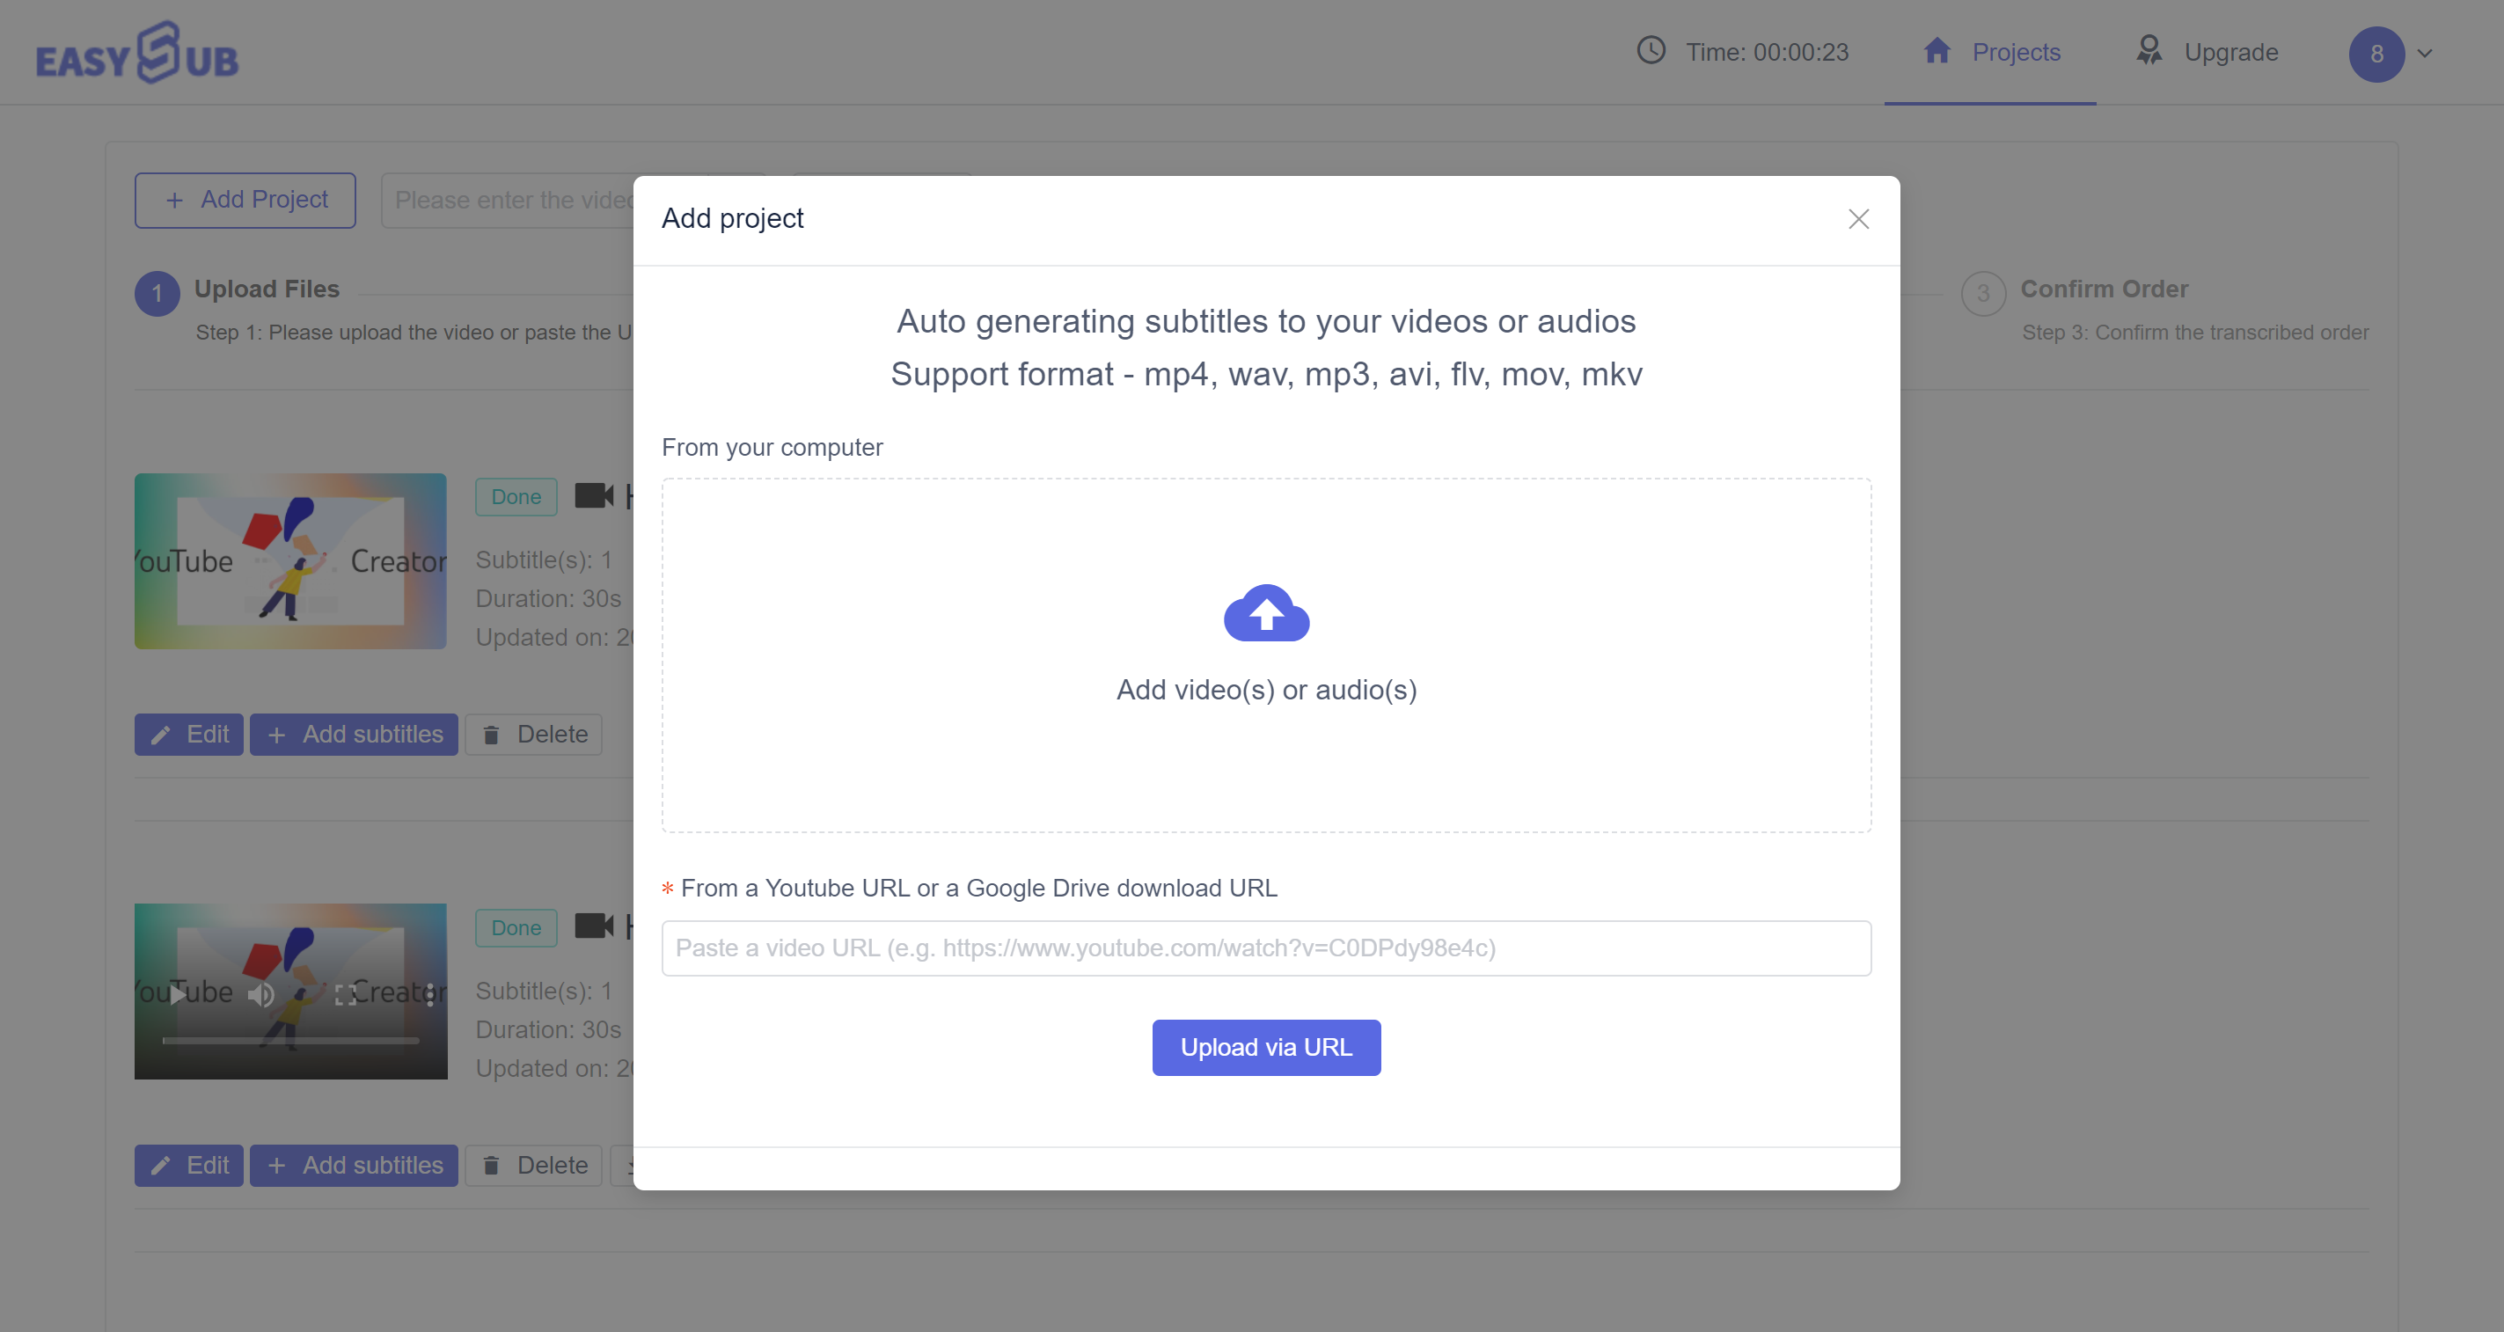Screen dimensions: 2504x1332
Task: Click the cloud upload icon
Action: [1265, 612]
